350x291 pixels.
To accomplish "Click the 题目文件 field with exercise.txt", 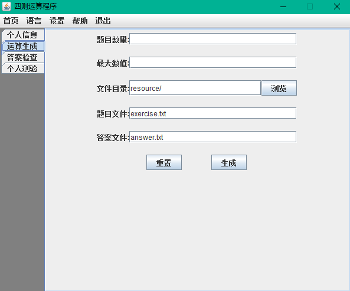I will pos(213,113).
